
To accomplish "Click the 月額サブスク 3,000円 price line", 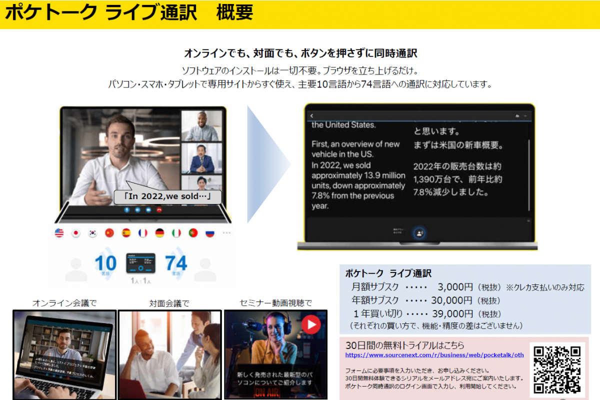I will [425, 287].
